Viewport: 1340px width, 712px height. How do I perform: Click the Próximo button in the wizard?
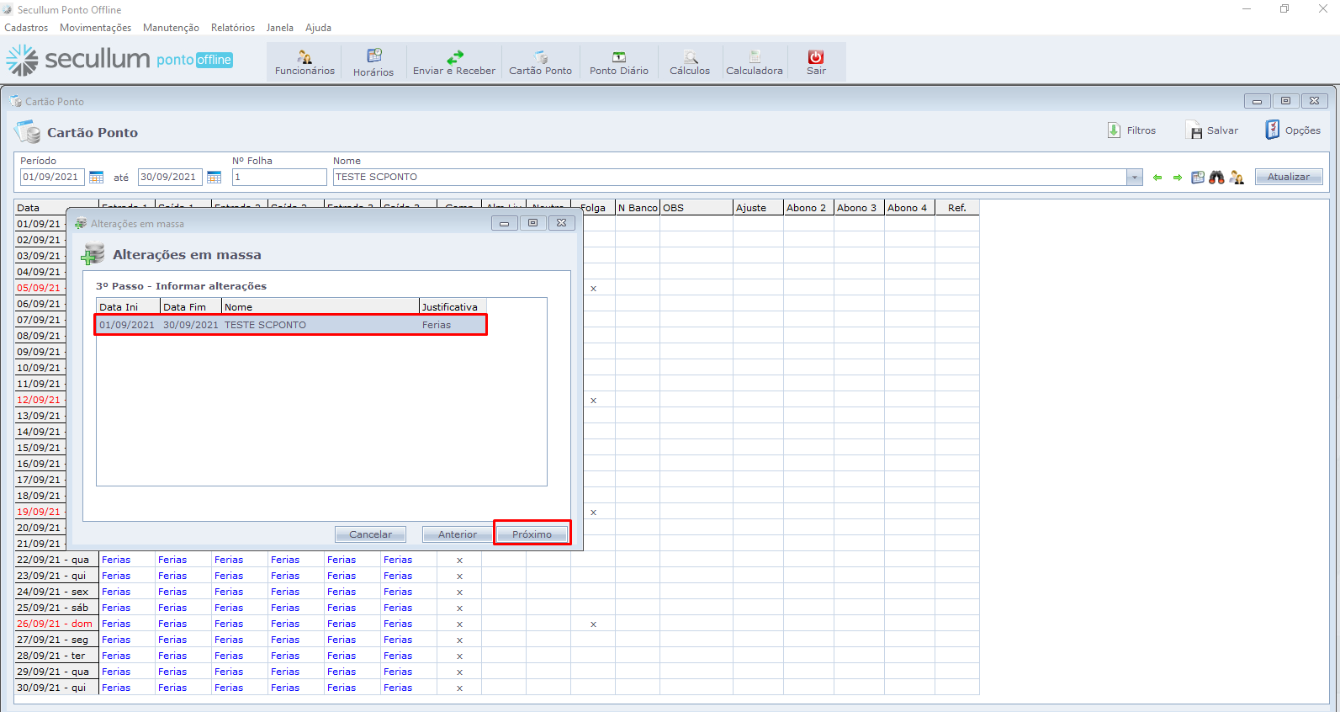click(532, 534)
